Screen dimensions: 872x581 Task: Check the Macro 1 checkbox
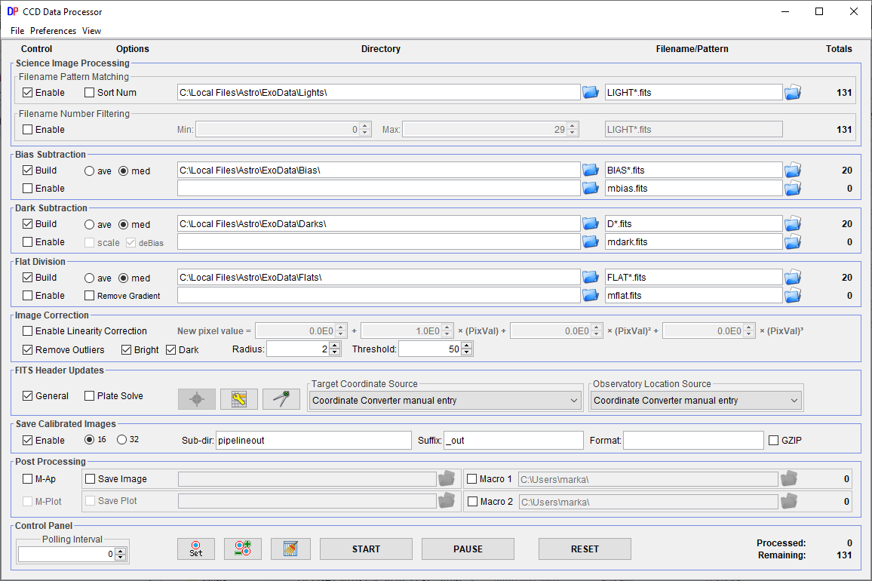(472, 478)
